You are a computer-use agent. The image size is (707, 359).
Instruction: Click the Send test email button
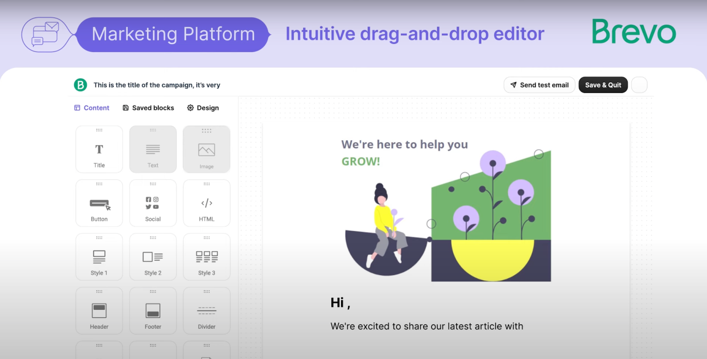[539, 85]
